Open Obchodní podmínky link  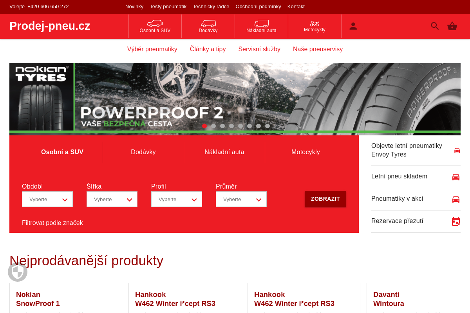point(258,6)
